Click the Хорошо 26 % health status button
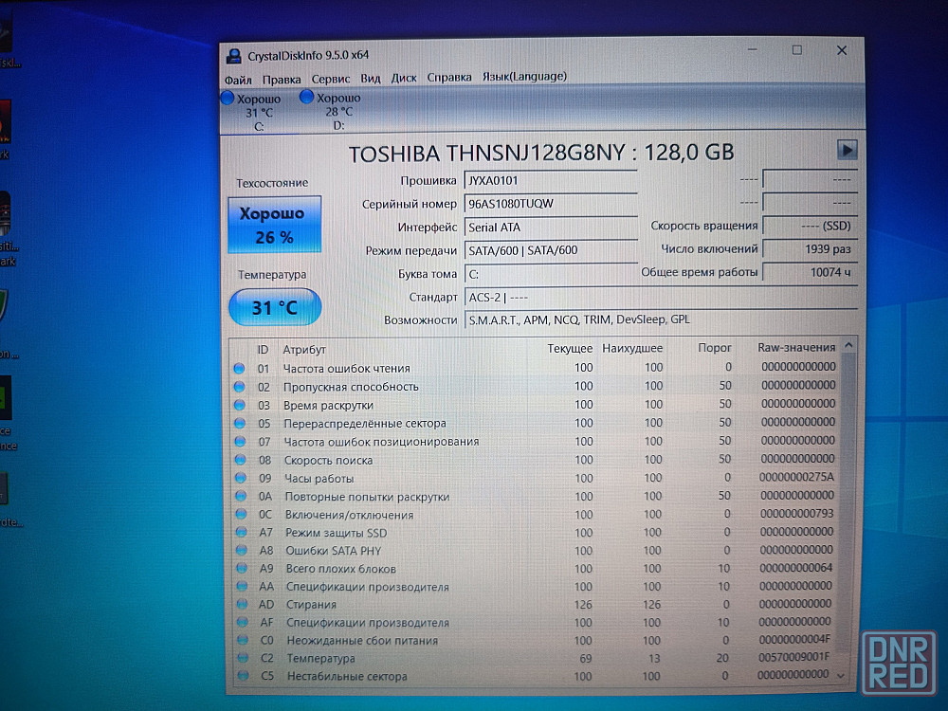This screenshot has width=948, height=711. click(275, 225)
